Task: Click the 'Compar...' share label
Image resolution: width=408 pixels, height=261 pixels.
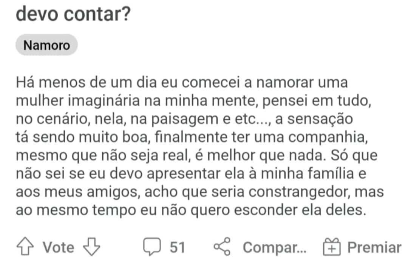Action: pyautogui.click(x=275, y=247)
